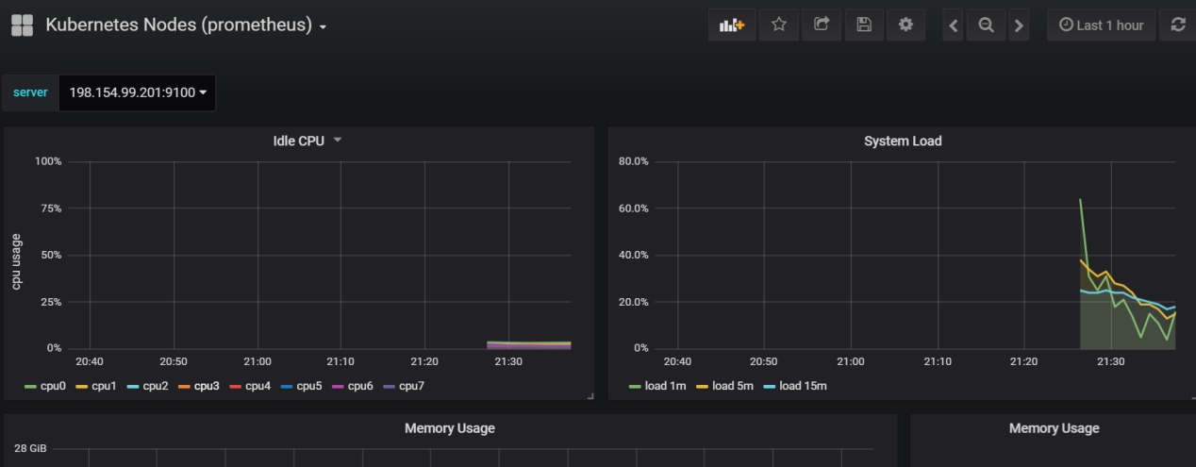Click the cpu usage axis label
Viewport: 1196px width, 467px height.
16,261
